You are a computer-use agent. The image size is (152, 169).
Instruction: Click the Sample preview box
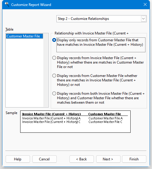point(75,121)
